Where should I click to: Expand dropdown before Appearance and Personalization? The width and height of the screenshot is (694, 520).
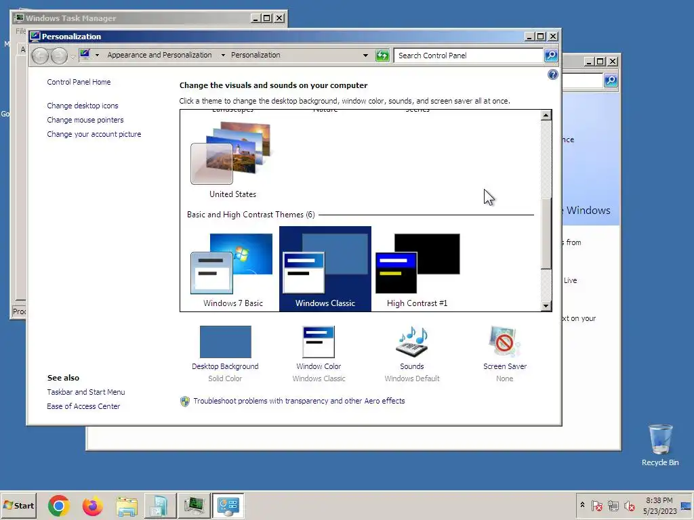tap(97, 56)
